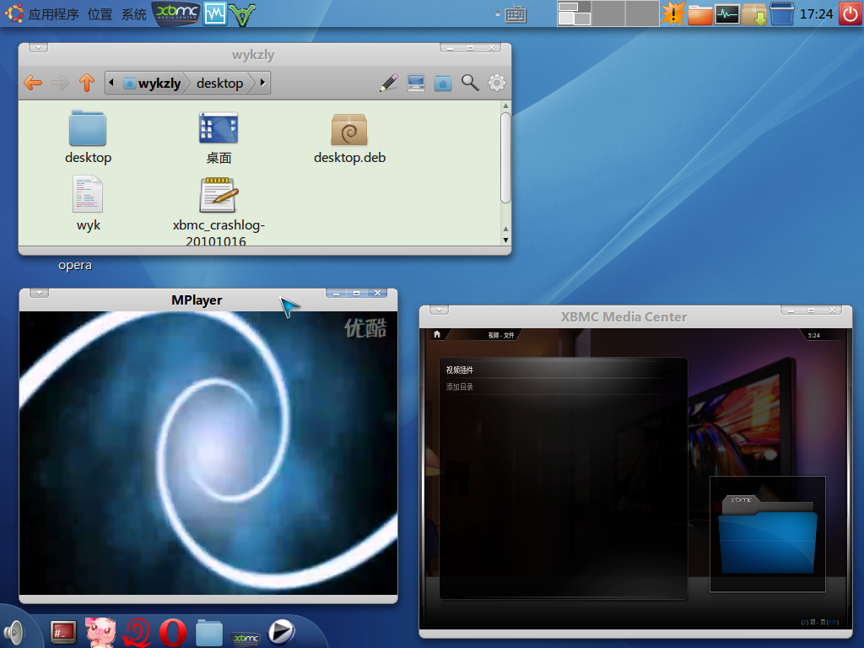
Task: Click the pencil edit location icon
Action: tap(389, 83)
